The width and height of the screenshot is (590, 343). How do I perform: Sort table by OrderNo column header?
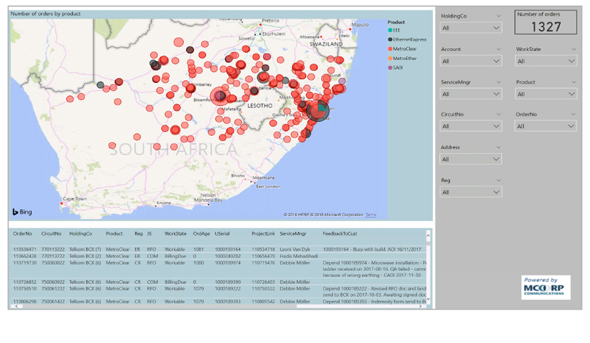coord(23,234)
